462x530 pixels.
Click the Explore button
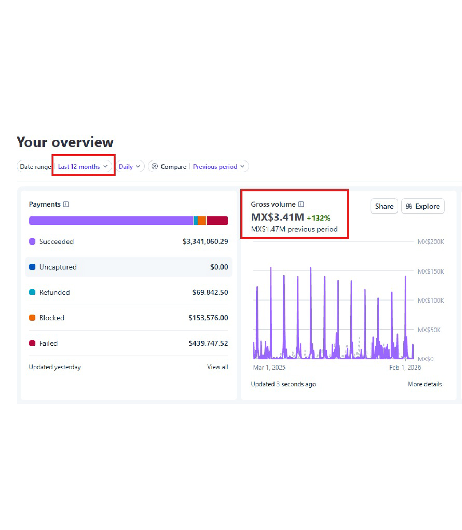click(x=423, y=206)
